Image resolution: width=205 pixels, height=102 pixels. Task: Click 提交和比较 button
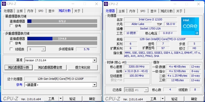click(83, 67)
